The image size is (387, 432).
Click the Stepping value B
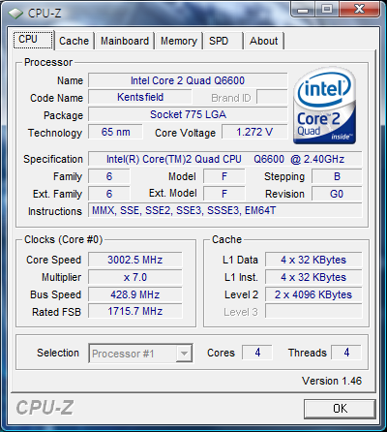pos(337,176)
